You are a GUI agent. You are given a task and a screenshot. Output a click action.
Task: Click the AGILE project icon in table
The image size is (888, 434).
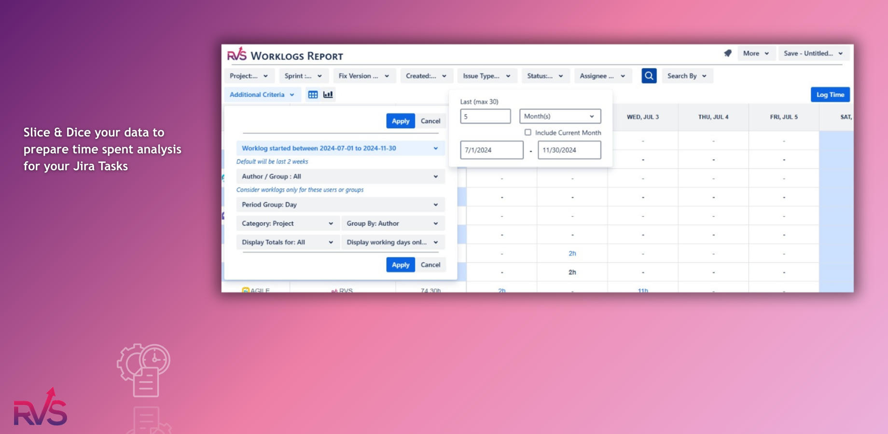coord(246,290)
